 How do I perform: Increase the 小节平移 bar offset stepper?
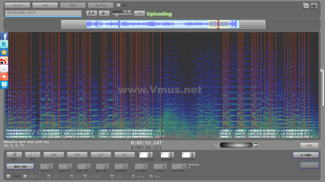click(x=192, y=153)
